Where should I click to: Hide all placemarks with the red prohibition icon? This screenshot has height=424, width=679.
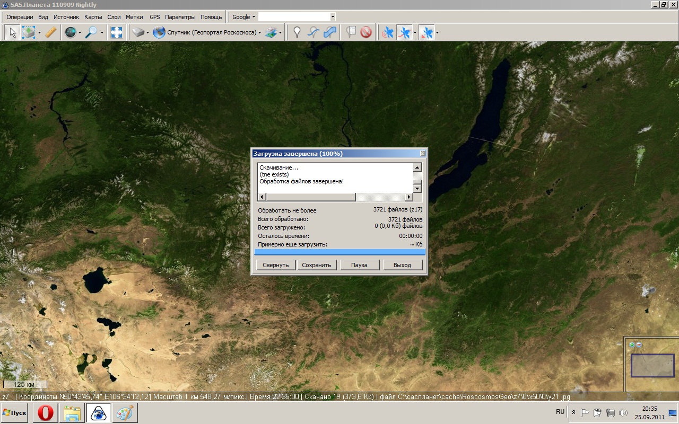tap(366, 33)
